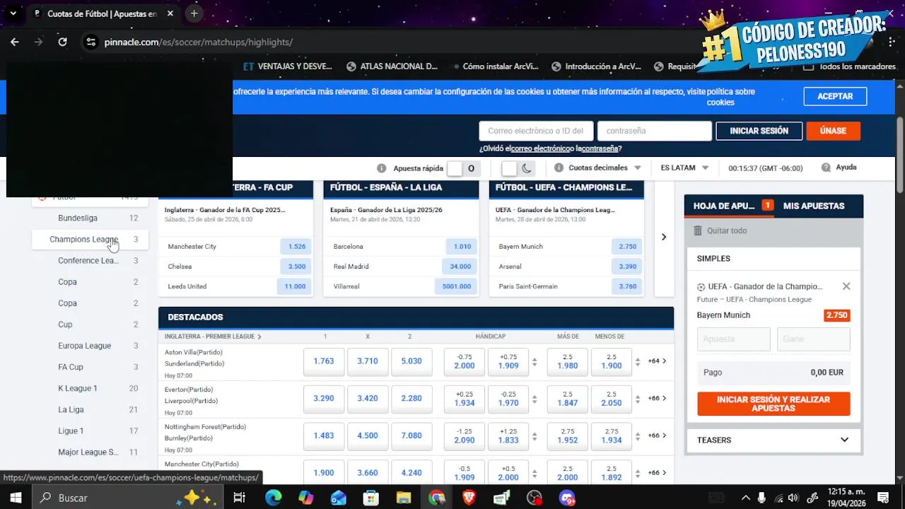The image size is (905, 509).
Task: Click the info icon next to Apuesta rápida
Action: click(382, 168)
